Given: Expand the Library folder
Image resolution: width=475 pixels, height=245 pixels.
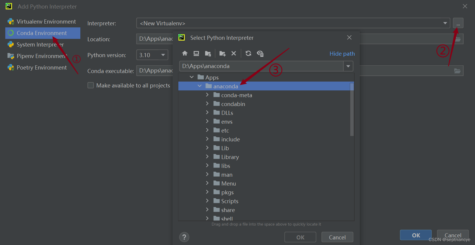Looking at the screenshot, I should coord(207,157).
